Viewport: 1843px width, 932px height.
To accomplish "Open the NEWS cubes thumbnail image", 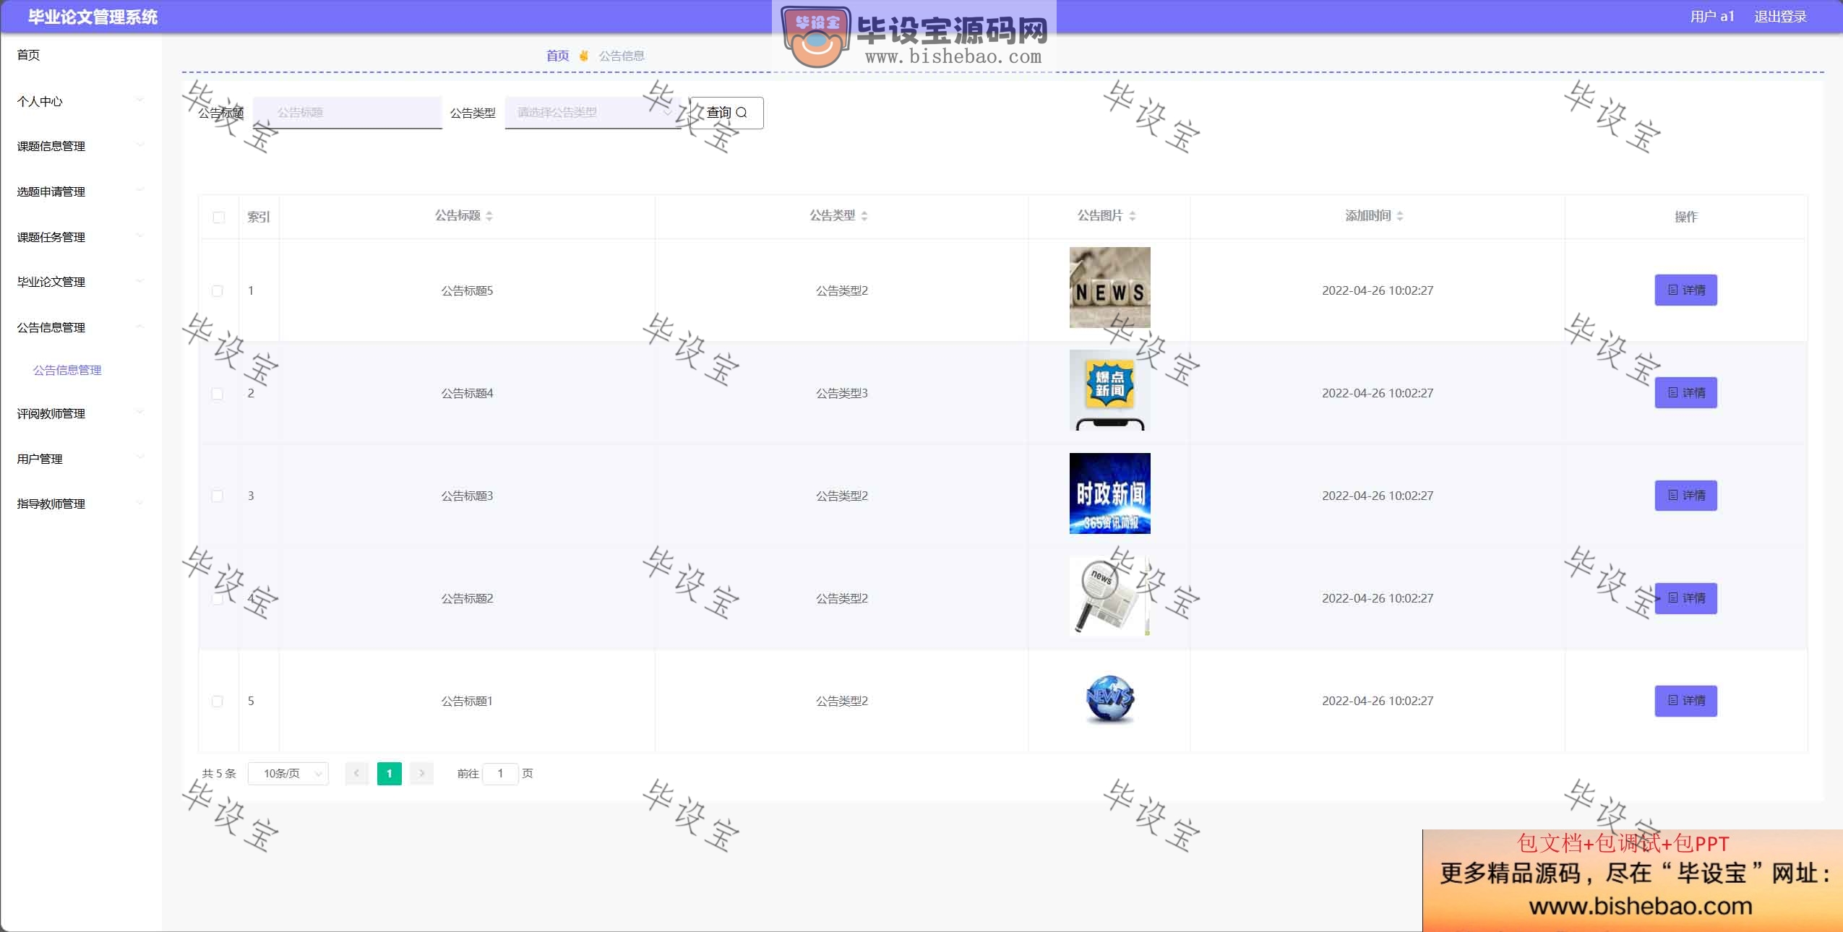I will coord(1109,288).
